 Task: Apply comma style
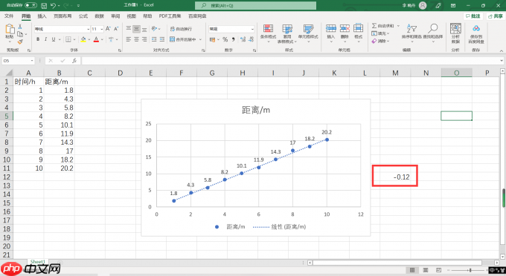(x=234, y=39)
